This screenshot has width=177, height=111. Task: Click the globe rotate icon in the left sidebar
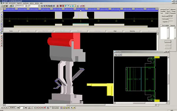1,33
